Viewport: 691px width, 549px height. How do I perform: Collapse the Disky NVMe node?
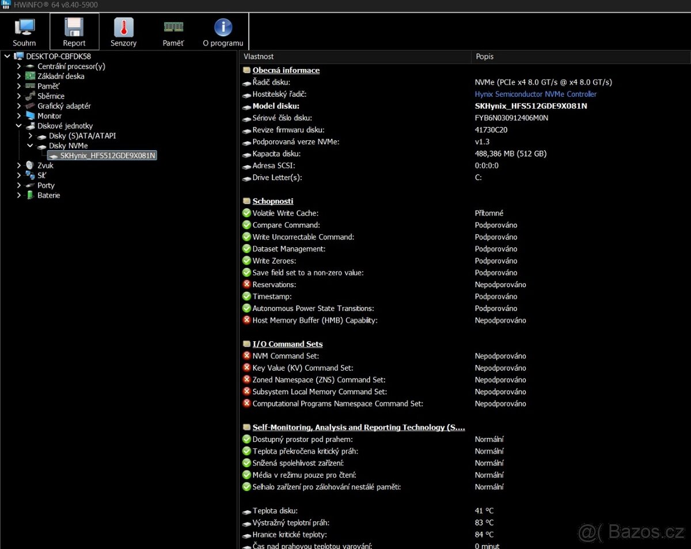tap(29, 146)
